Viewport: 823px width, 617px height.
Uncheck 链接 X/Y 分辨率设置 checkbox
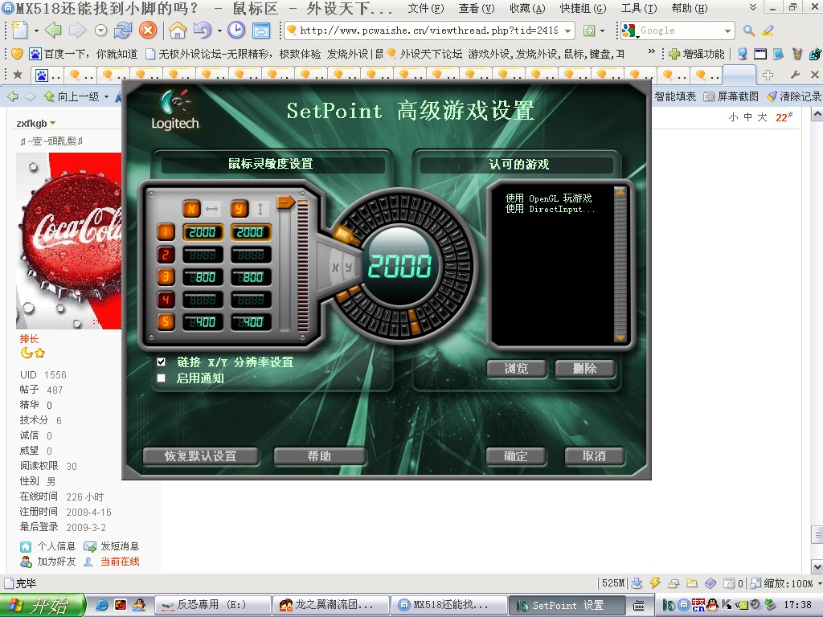point(162,362)
